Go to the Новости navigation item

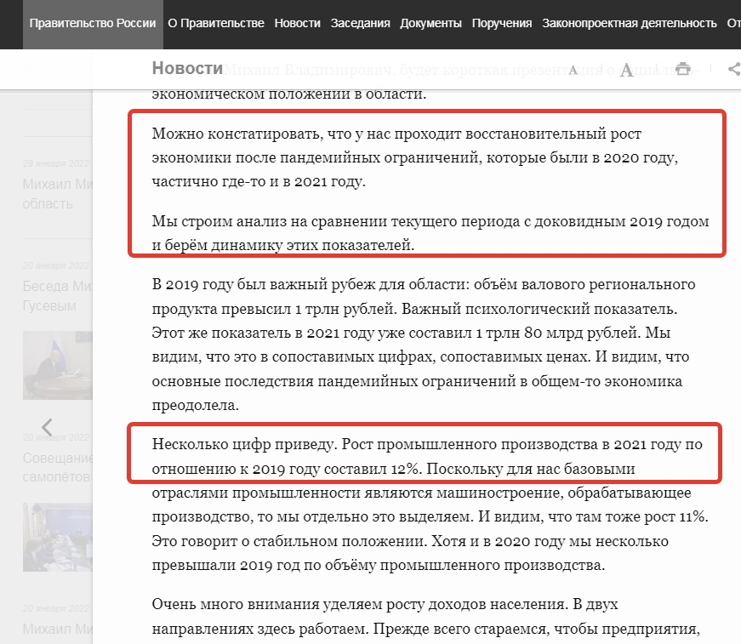tap(297, 23)
